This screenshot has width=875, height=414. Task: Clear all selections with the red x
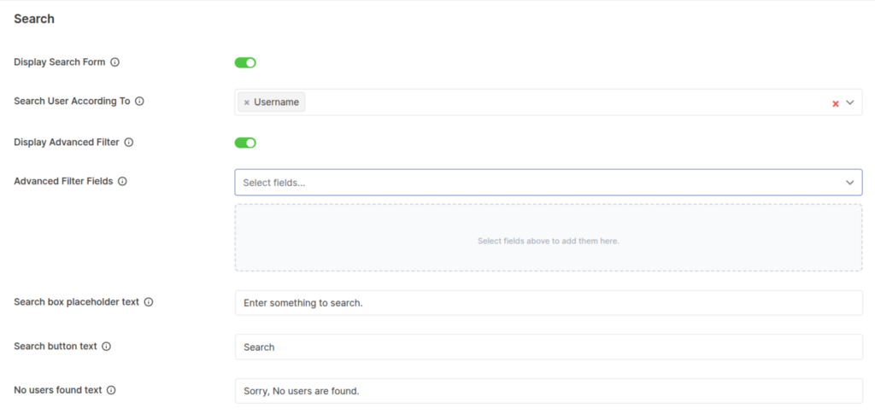tap(836, 103)
